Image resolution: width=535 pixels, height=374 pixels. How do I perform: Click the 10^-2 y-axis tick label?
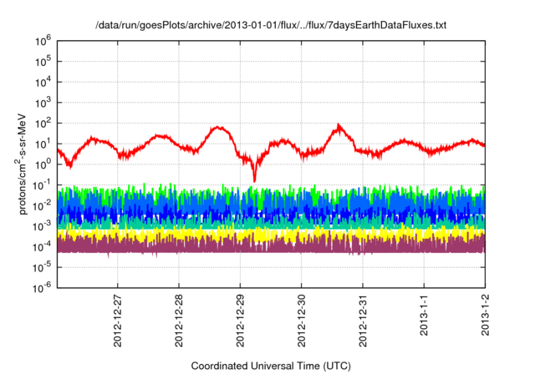[42, 205]
